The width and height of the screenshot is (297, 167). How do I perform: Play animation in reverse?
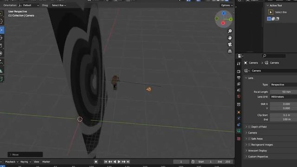pyautogui.click(x=115, y=162)
